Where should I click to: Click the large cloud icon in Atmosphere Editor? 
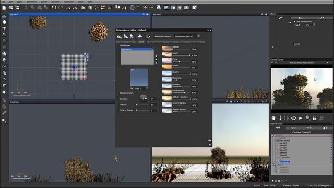tap(140, 36)
